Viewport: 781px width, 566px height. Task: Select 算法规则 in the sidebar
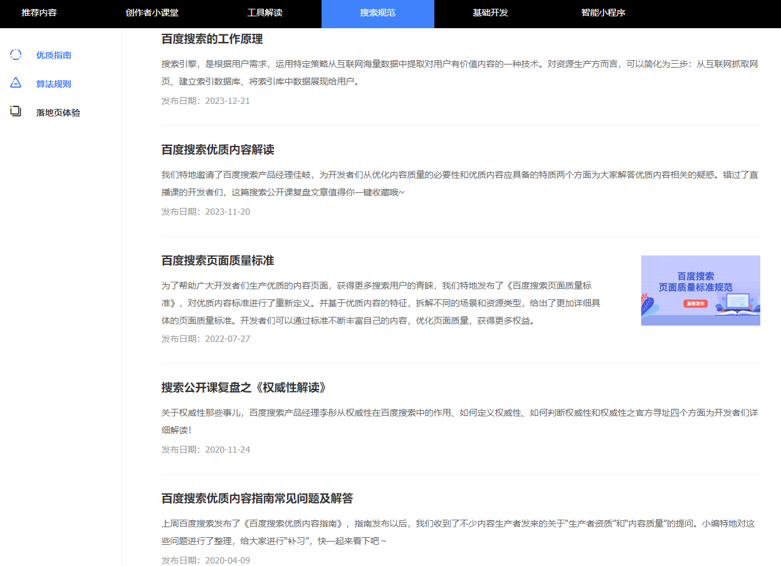pos(53,84)
